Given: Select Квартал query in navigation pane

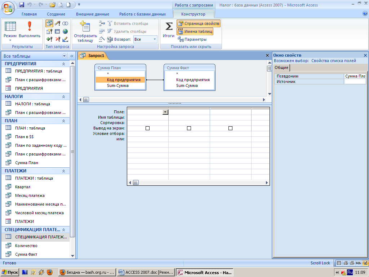Looking at the screenshot, I should click(x=23, y=187).
